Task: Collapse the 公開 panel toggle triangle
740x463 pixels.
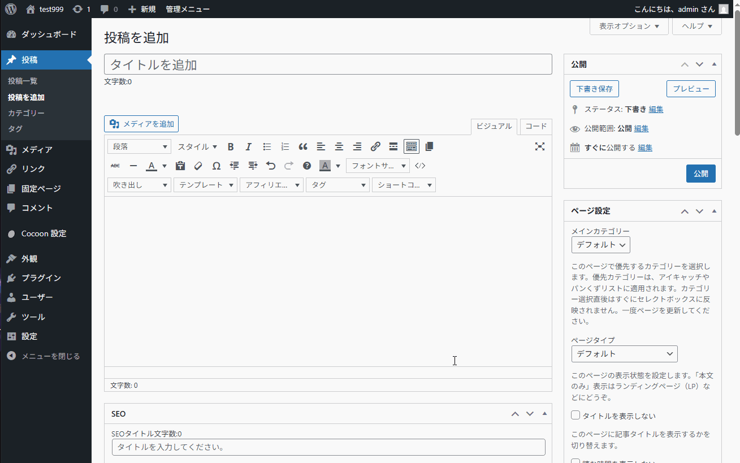Action: pyautogui.click(x=714, y=64)
